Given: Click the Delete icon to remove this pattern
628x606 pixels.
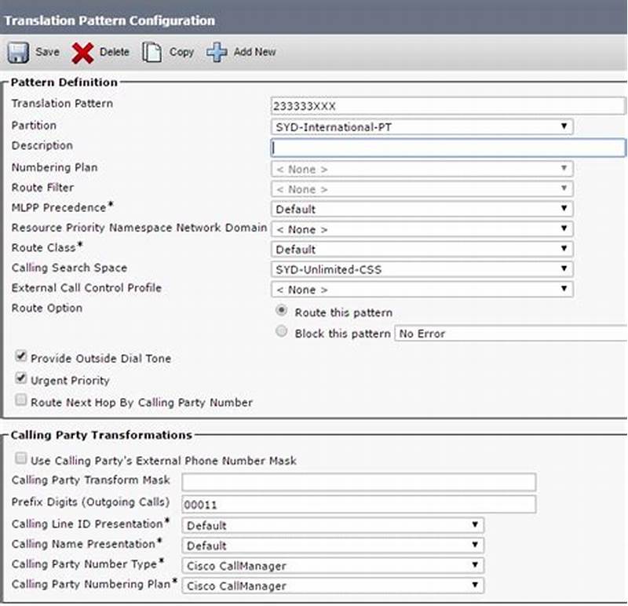Looking at the screenshot, I should pyautogui.click(x=81, y=52).
